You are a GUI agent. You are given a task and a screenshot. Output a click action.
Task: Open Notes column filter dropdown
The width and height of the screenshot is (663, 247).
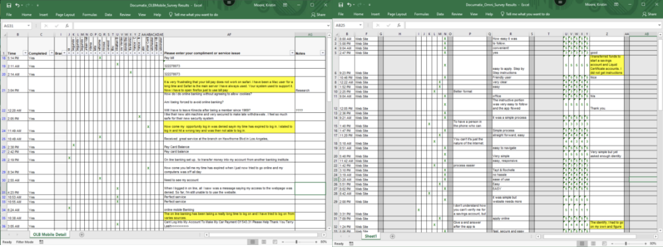pos(322,53)
